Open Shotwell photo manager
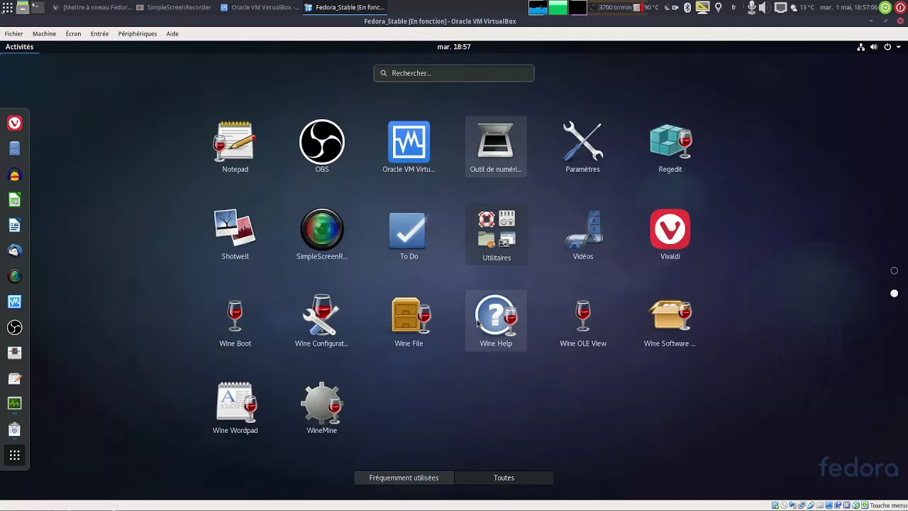This screenshot has width=908, height=511. click(235, 234)
